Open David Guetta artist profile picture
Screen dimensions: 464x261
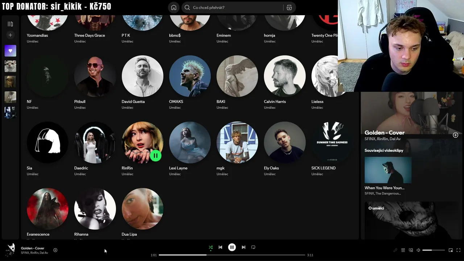click(142, 76)
